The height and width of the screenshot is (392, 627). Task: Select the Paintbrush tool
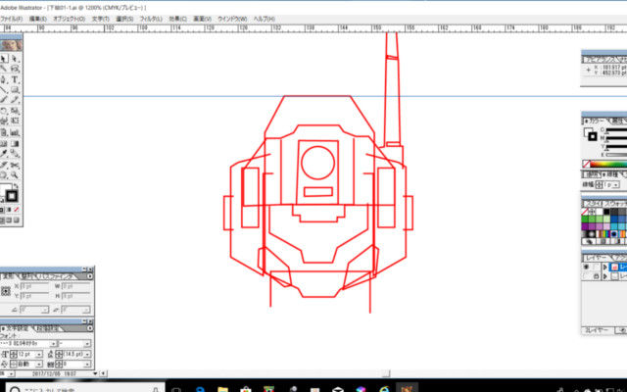pyautogui.click(x=4, y=100)
